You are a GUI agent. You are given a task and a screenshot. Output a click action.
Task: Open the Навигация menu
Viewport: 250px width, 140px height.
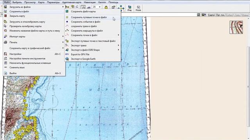(x=89, y=2)
